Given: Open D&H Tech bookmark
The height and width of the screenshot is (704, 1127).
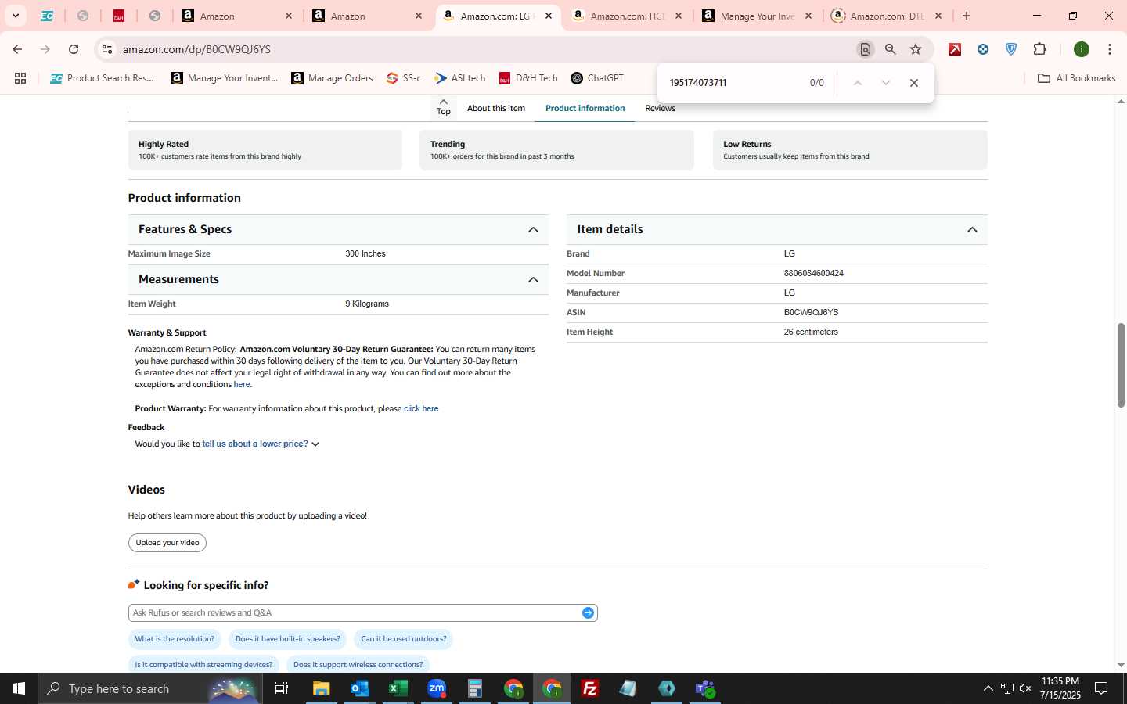Looking at the screenshot, I should 528,78.
